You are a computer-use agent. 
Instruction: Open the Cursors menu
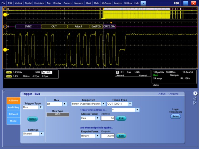[68, 3]
